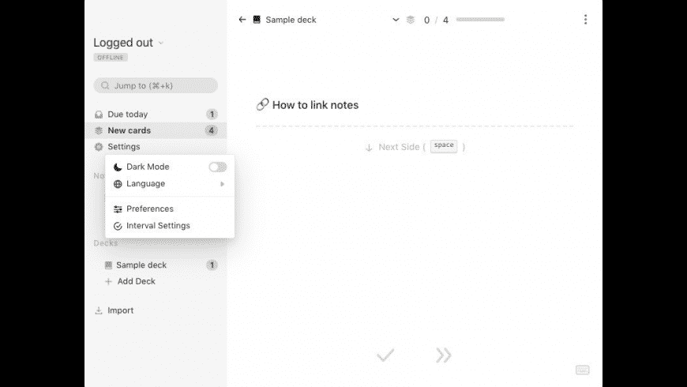
Task: Focus the Jump to search field
Action: click(156, 85)
